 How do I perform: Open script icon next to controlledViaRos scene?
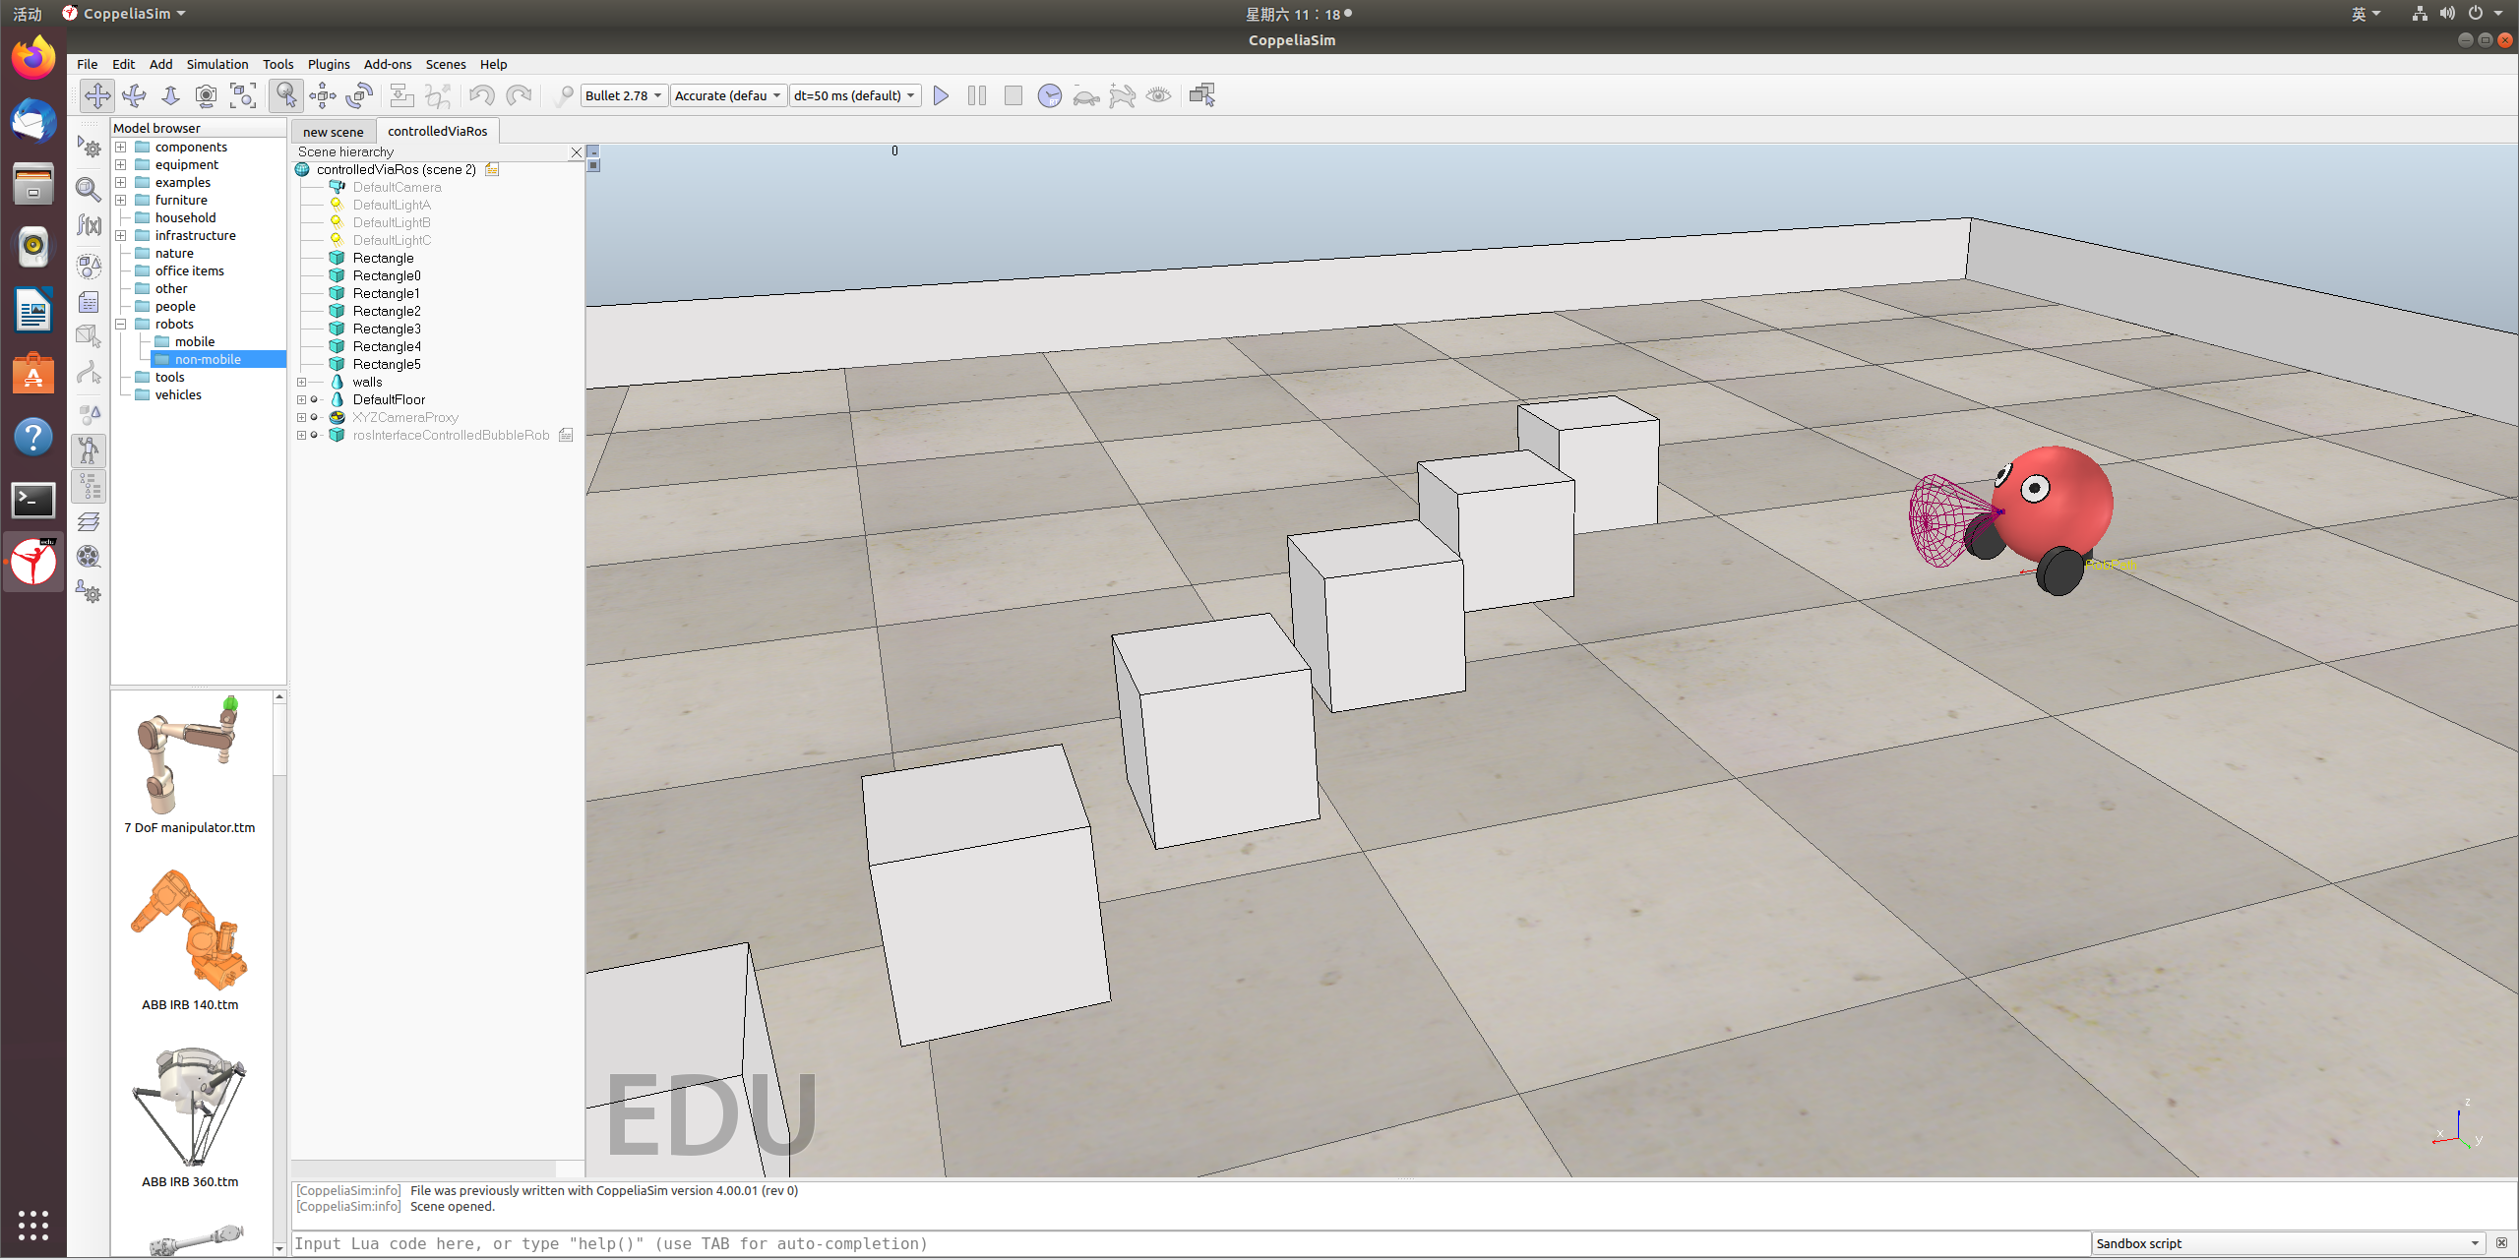coord(492,170)
